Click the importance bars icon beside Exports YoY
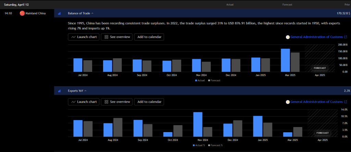The image size is (351, 152). tap(59, 91)
